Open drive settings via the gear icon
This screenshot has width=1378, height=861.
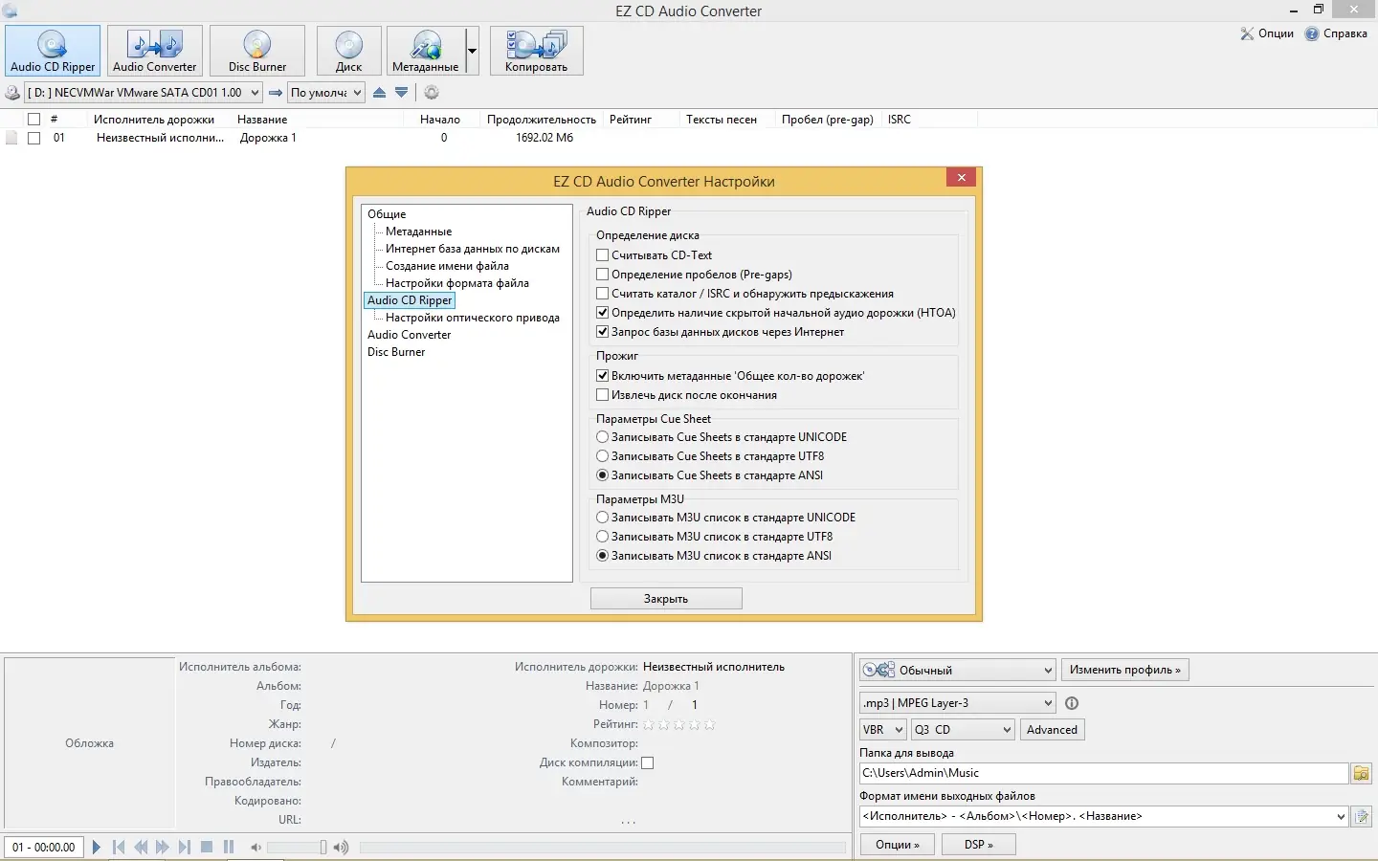coord(432,93)
